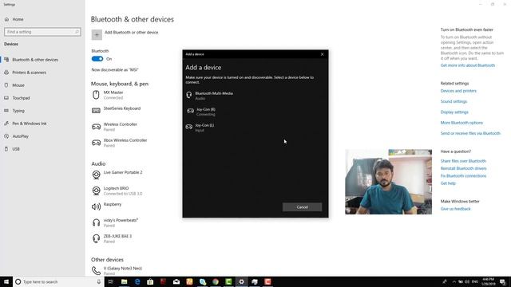511x287 pixels.
Task: Select the Logitech BRIO webcam icon
Action: point(96,191)
